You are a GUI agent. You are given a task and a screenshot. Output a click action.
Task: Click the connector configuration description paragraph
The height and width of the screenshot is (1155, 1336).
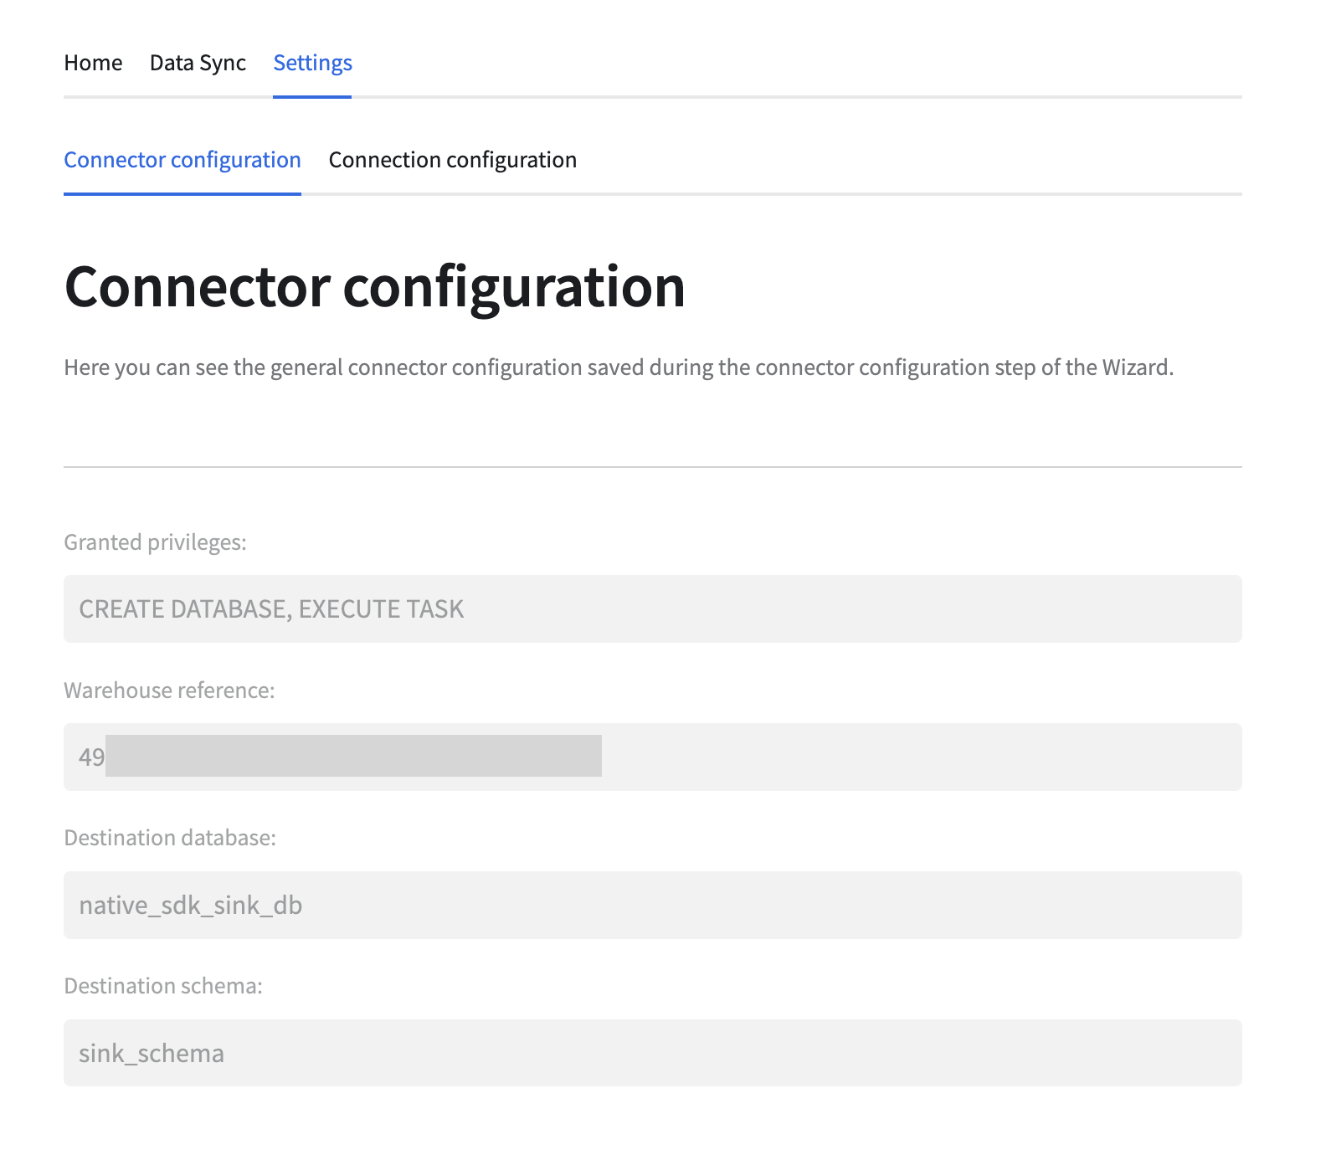[x=619, y=367]
